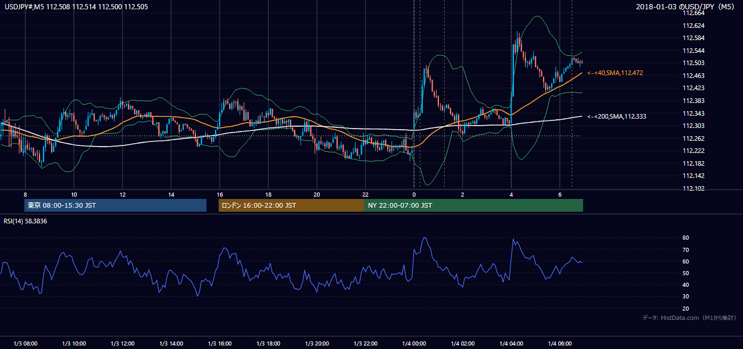Click the 112.262 price axis label
Screen dimensions: 743x349
(x=693, y=138)
